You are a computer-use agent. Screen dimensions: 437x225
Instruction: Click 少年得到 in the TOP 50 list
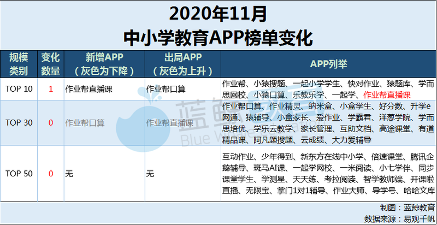[x=277, y=157]
